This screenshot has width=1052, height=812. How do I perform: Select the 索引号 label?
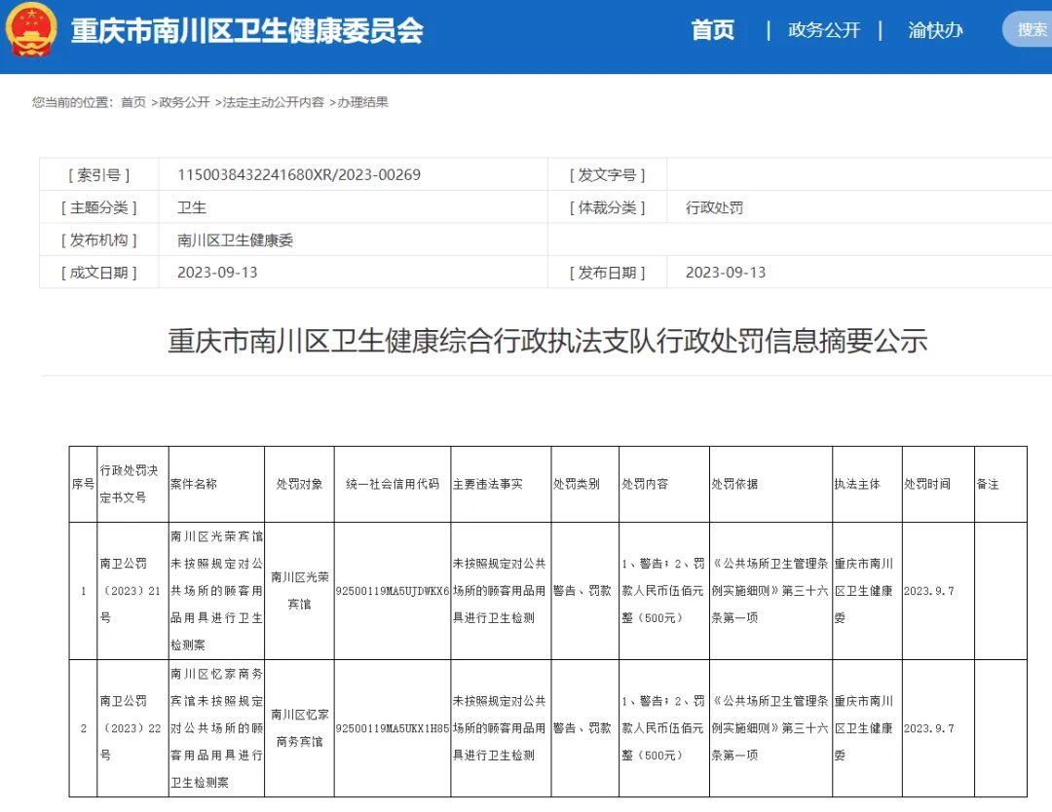click(99, 175)
